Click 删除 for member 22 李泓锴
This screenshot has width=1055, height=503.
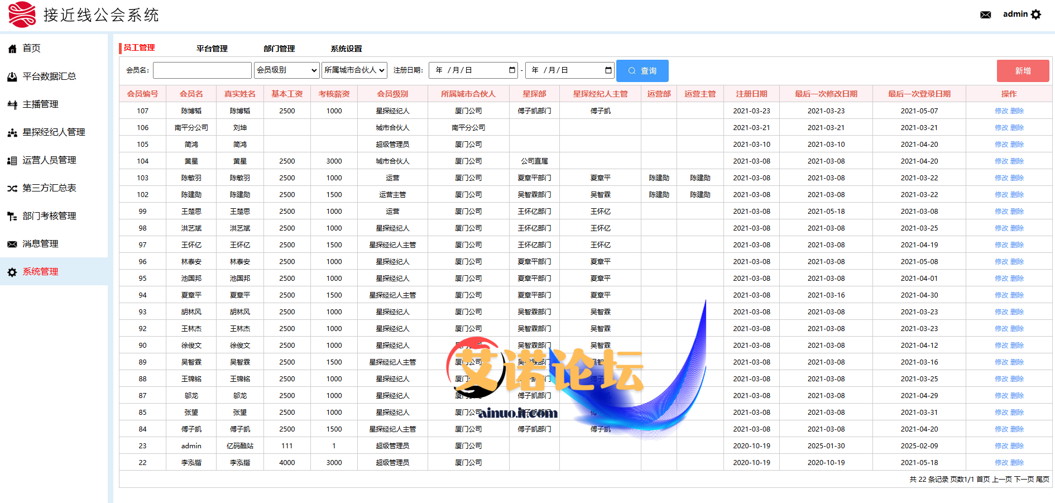click(x=1017, y=463)
